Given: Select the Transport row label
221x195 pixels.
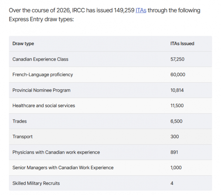Looking at the screenshot, I should pos(22,137).
